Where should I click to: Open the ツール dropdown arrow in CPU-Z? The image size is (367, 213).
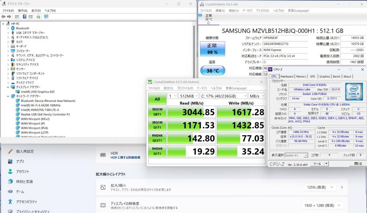(326, 164)
